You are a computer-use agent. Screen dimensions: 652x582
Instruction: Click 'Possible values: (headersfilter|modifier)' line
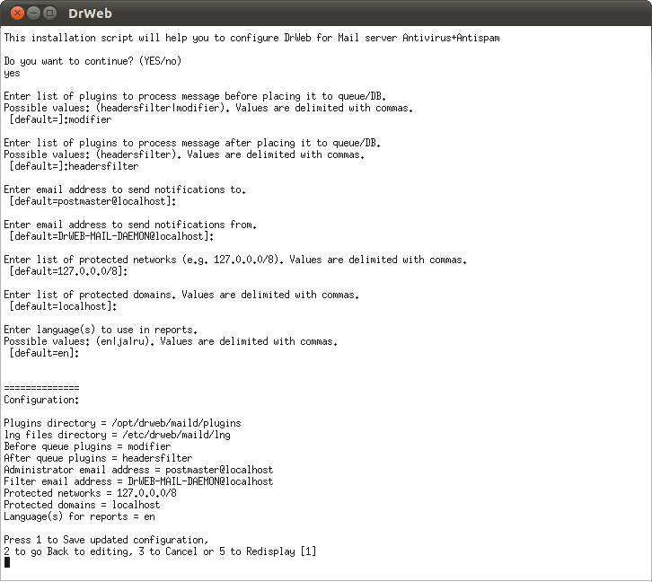coord(208,108)
